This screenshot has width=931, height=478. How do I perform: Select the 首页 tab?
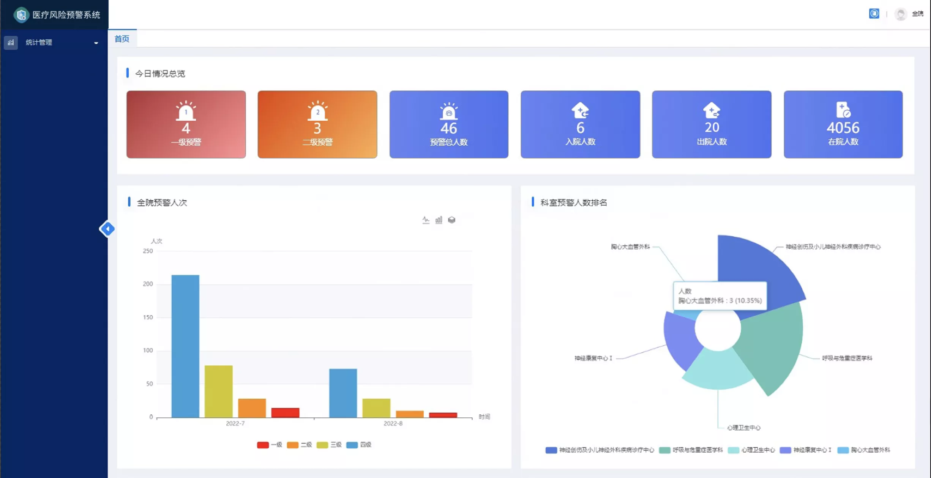click(x=122, y=39)
